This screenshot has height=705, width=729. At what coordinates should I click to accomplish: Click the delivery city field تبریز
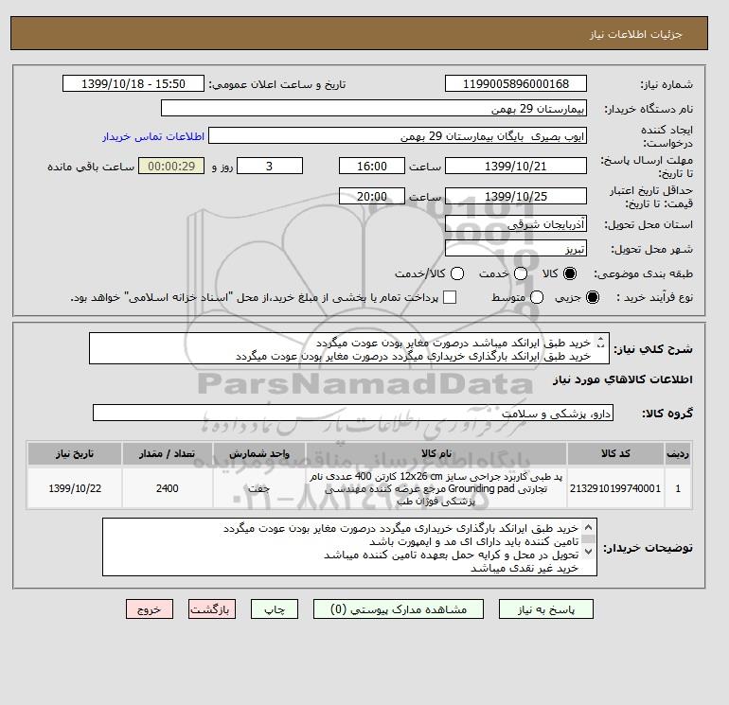tap(516, 249)
